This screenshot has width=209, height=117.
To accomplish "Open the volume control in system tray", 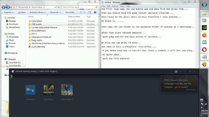I will [202, 108].
